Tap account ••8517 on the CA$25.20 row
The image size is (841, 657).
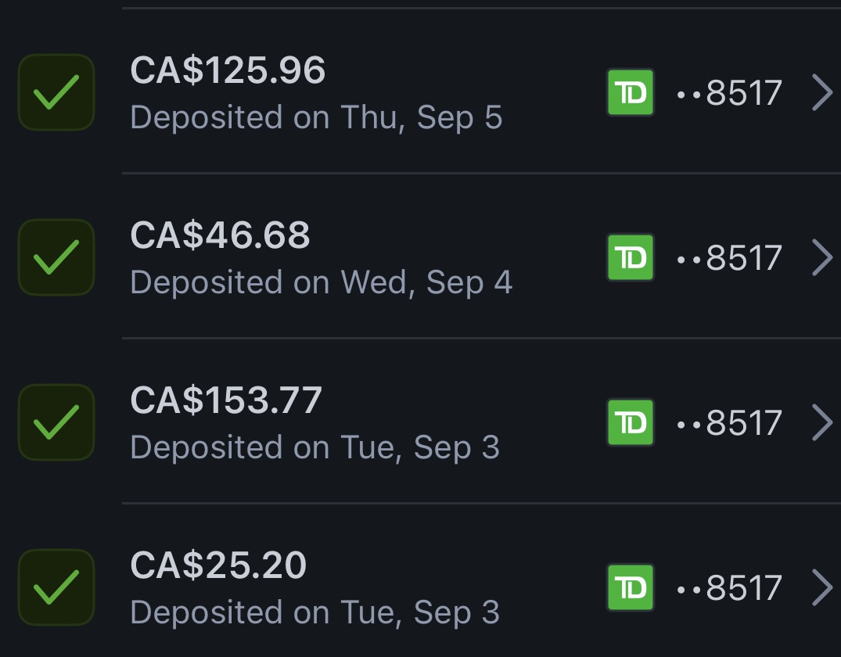click(730, 587)
